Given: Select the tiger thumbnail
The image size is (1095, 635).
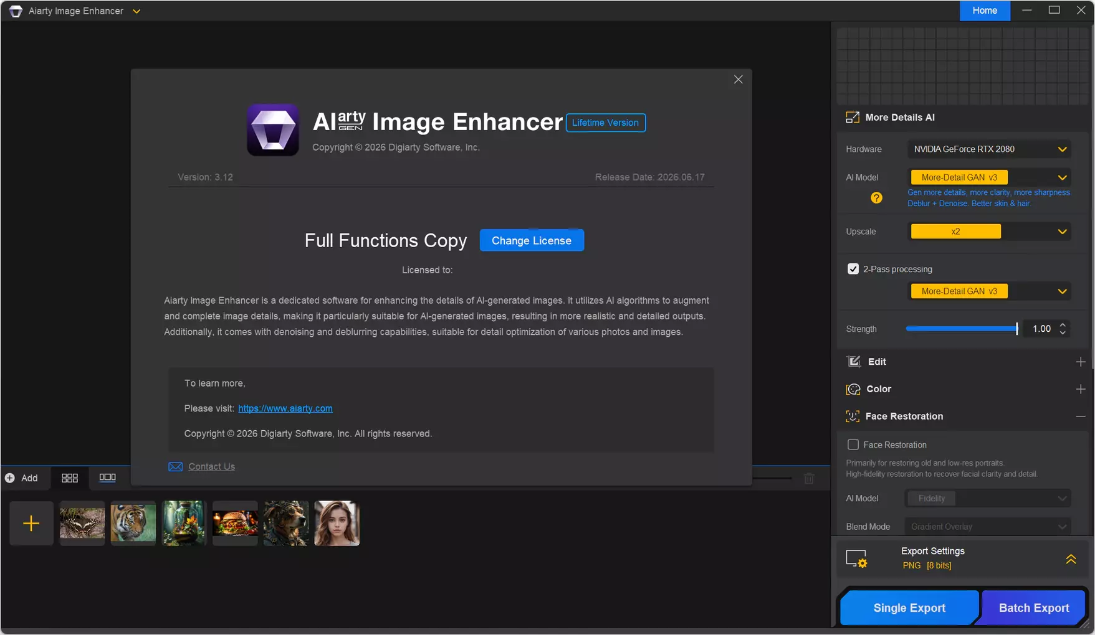Looking at the screenshot, I should point(133,524).
